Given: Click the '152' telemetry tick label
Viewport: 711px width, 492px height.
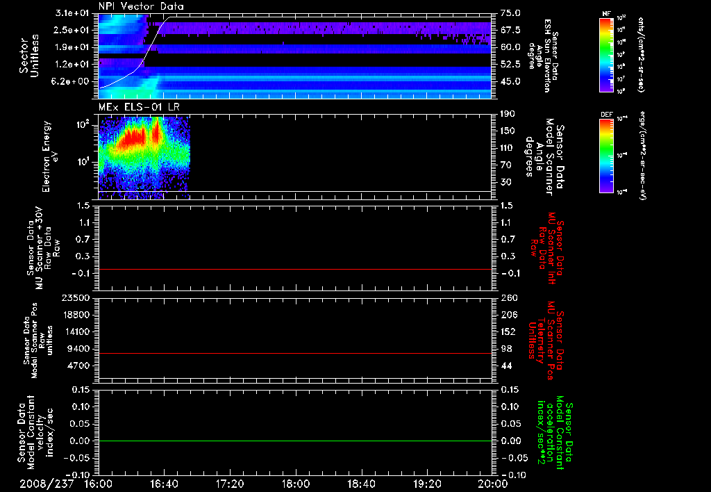Looking at the screenshot, I should coord(508,331).
